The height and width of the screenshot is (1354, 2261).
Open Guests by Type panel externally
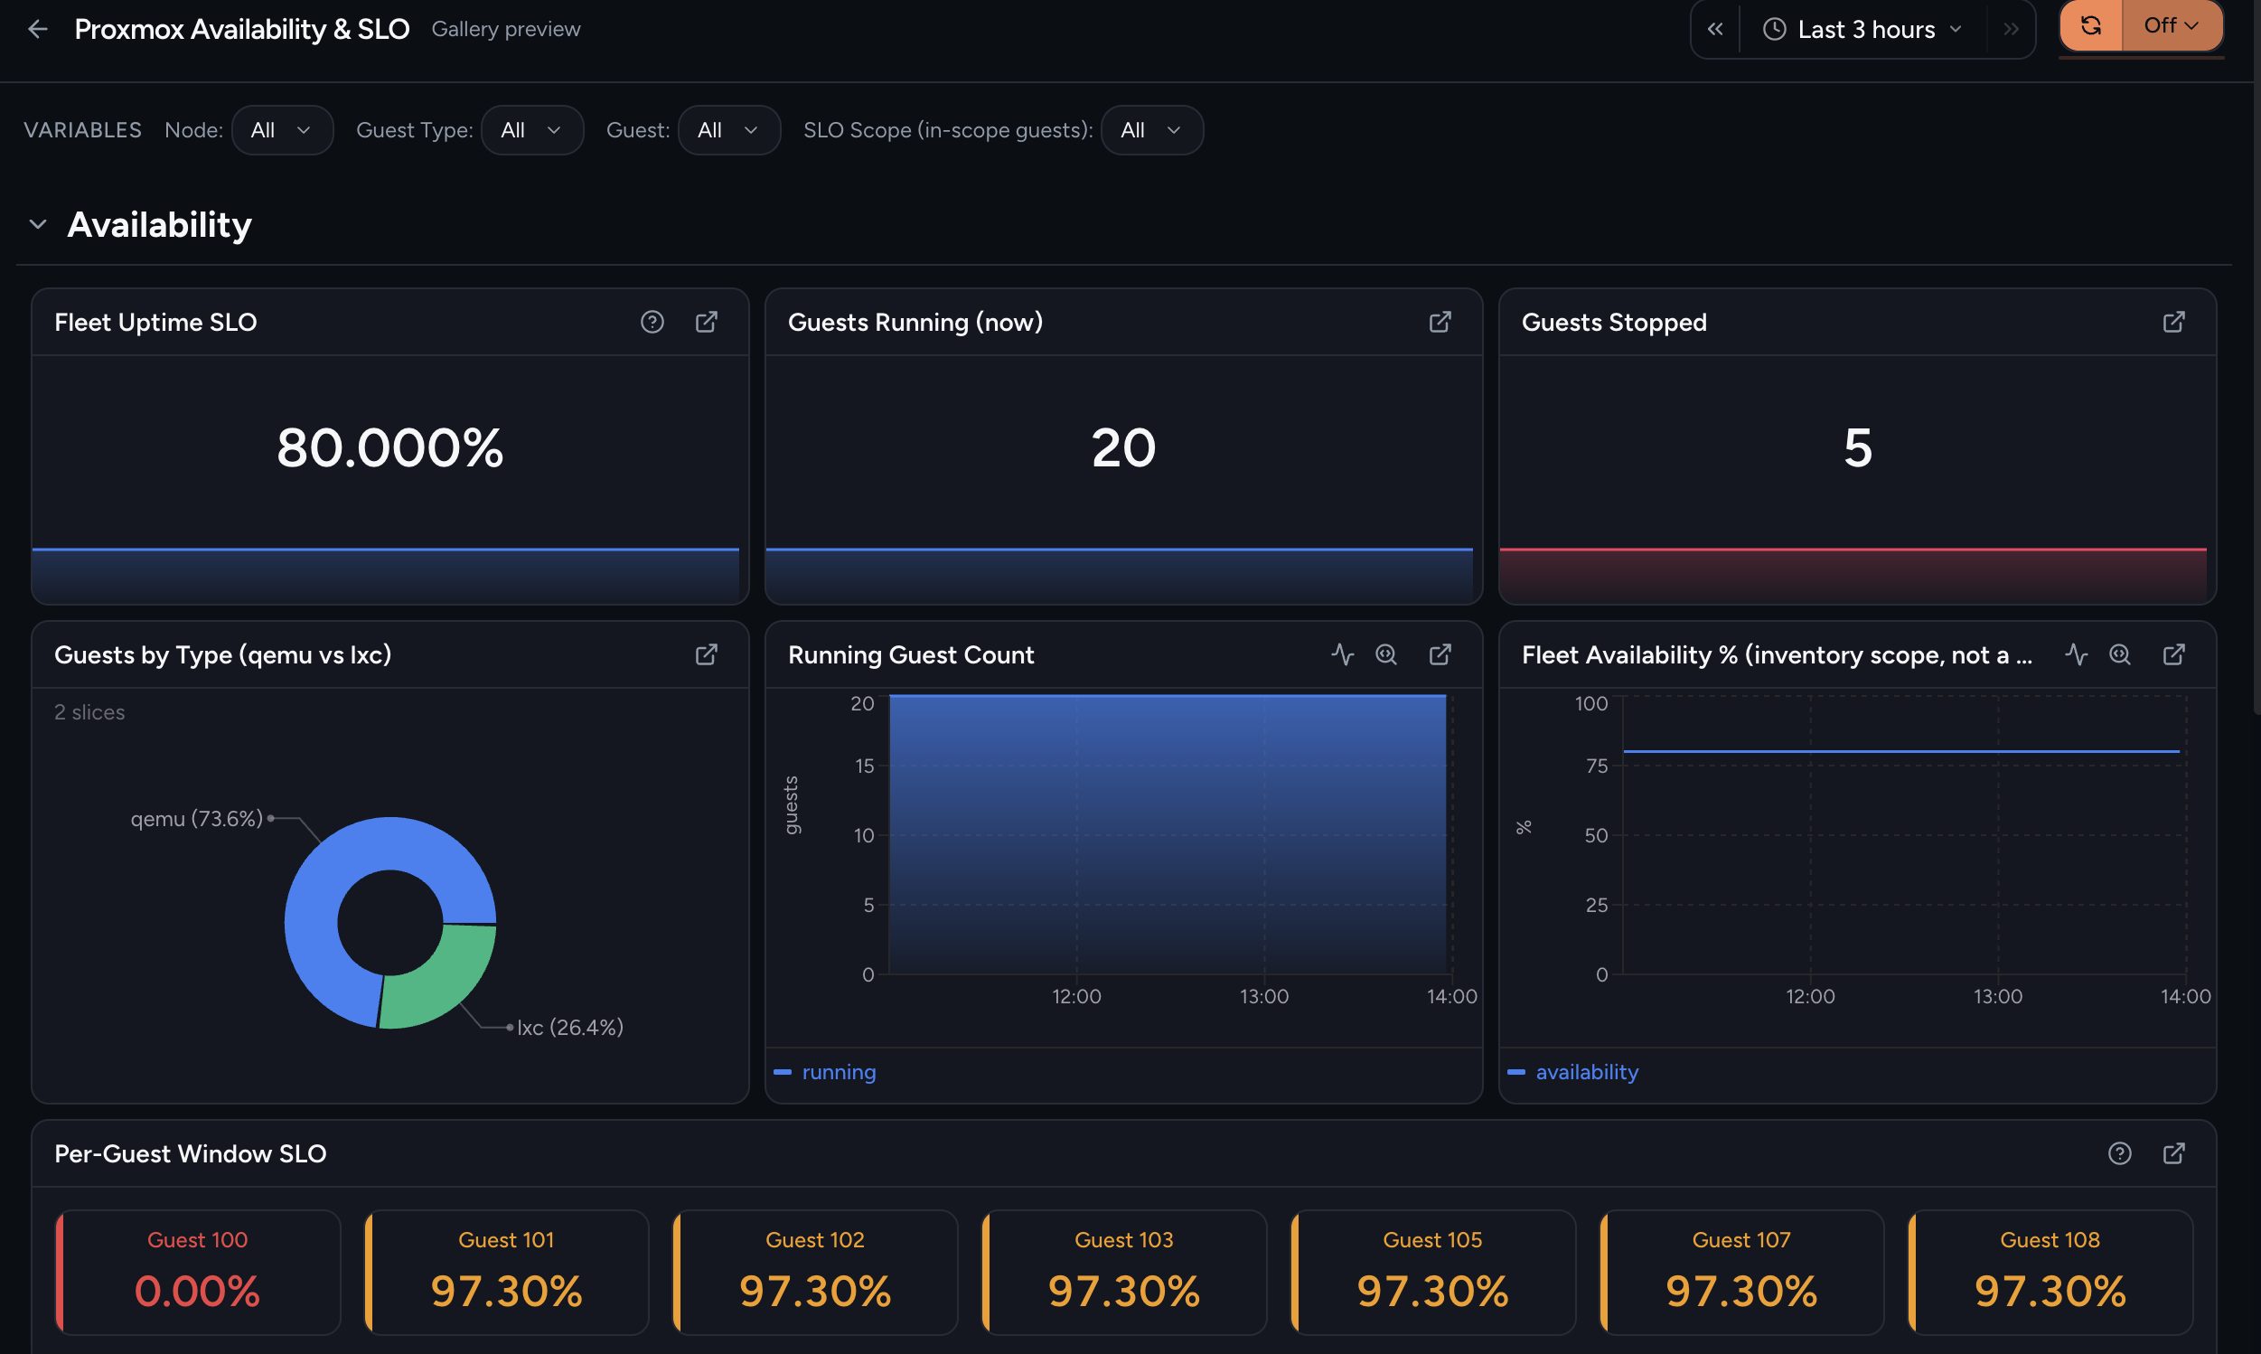[x=707, y=655]
